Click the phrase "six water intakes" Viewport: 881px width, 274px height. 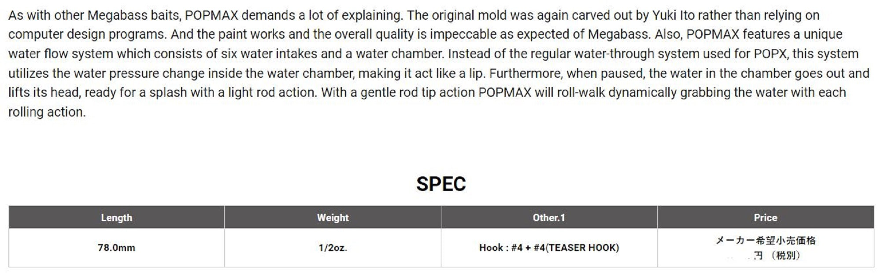click(268, 54)
